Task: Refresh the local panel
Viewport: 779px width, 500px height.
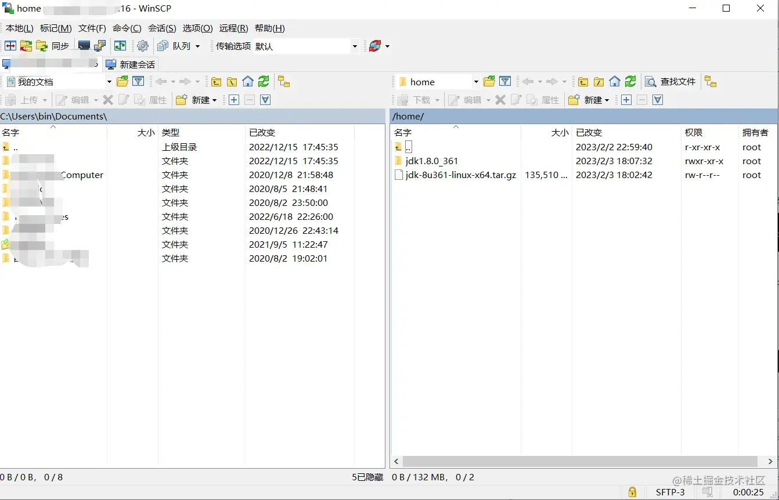Action: pyautogui.click(x=264, y=82)
